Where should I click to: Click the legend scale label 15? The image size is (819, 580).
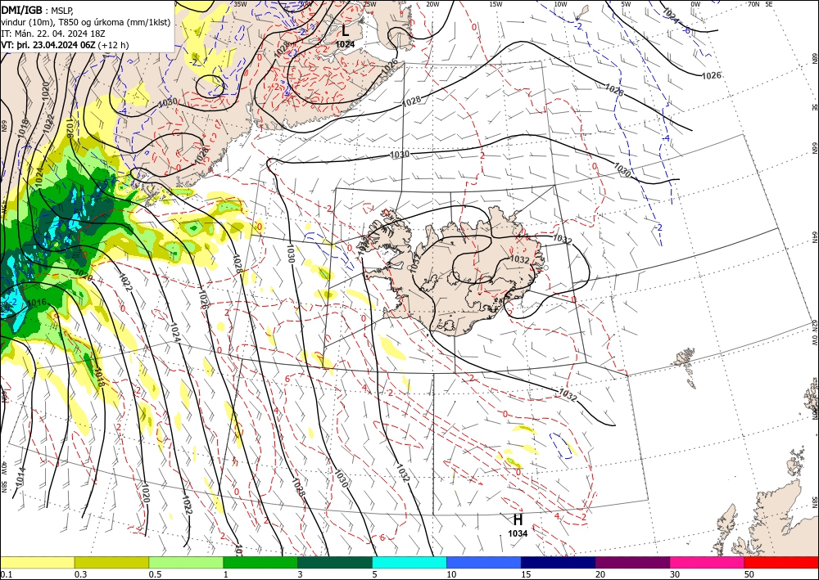[x=526, y=574]
